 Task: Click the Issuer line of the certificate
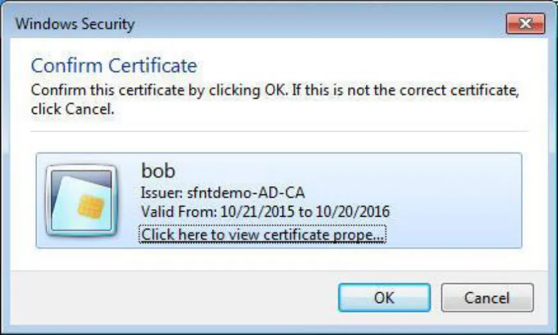pyautogui.click(x=223, y=193)
